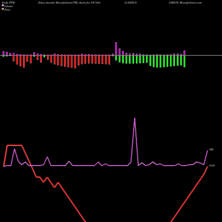Click the 'MunafaSutra.com' text at top right
Screen dimensions: 222x222
pyautogui.click(x=190, y=3)
